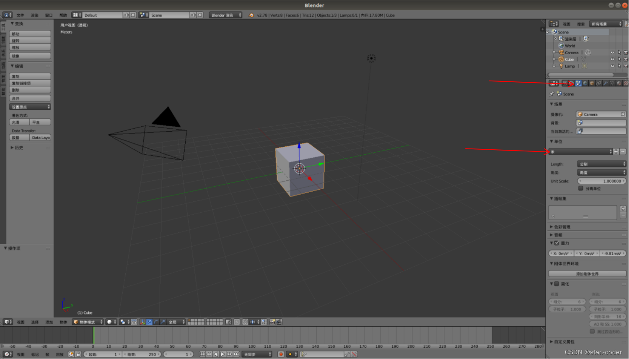The height and width of the screenshot is (359, 629).
Task: Open the unit preset dropdown showing 米
Action: [x=580, y=151]
